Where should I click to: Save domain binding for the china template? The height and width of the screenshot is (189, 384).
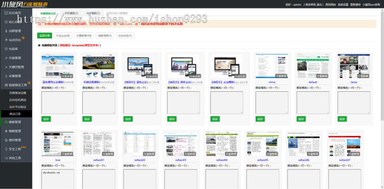261,119
